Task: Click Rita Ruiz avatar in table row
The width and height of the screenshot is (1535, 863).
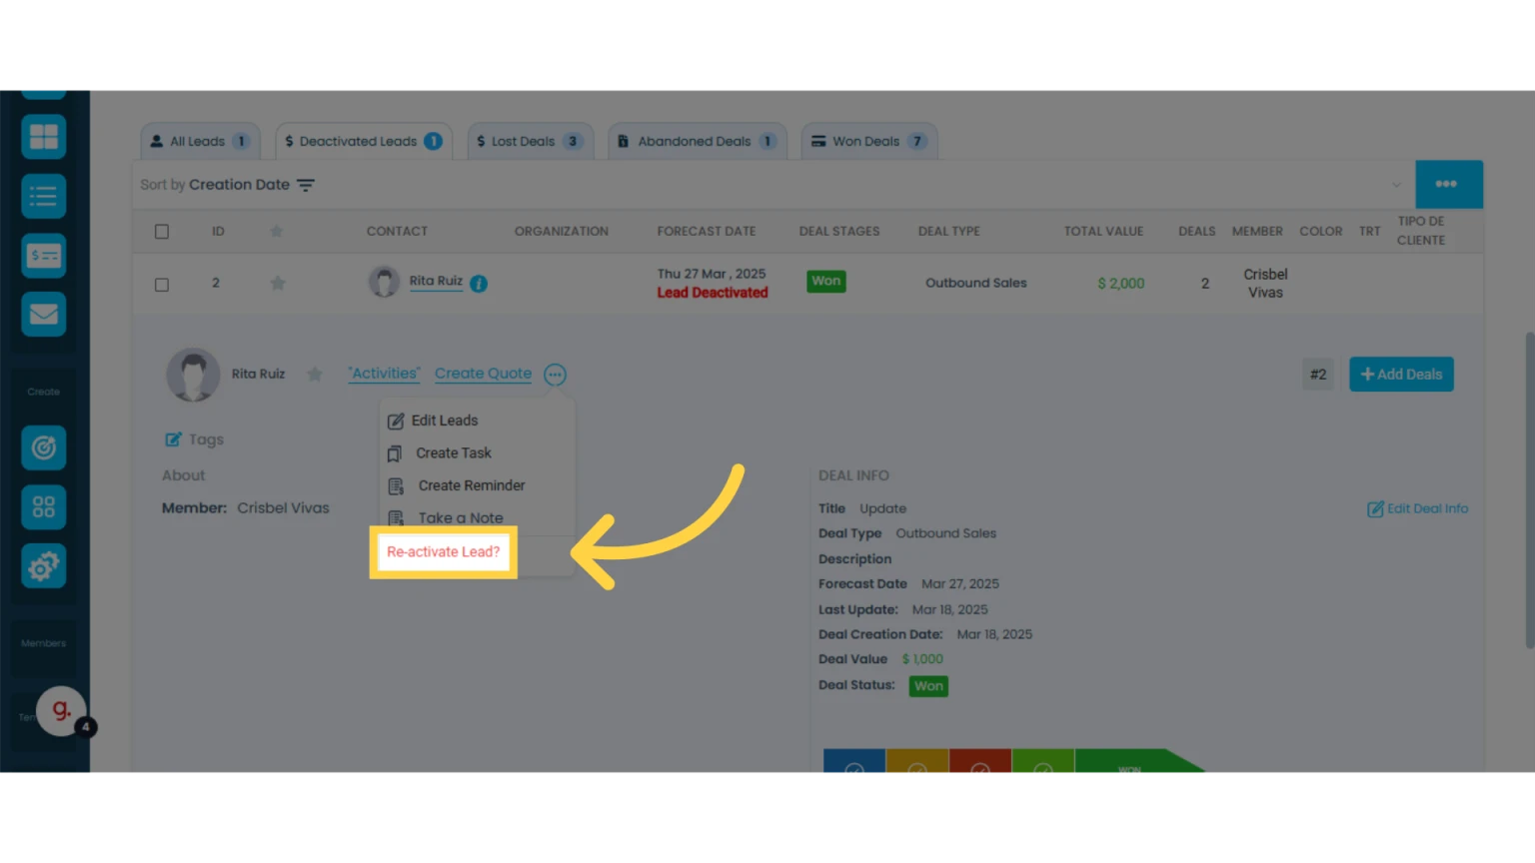Action: coord(384,282)
